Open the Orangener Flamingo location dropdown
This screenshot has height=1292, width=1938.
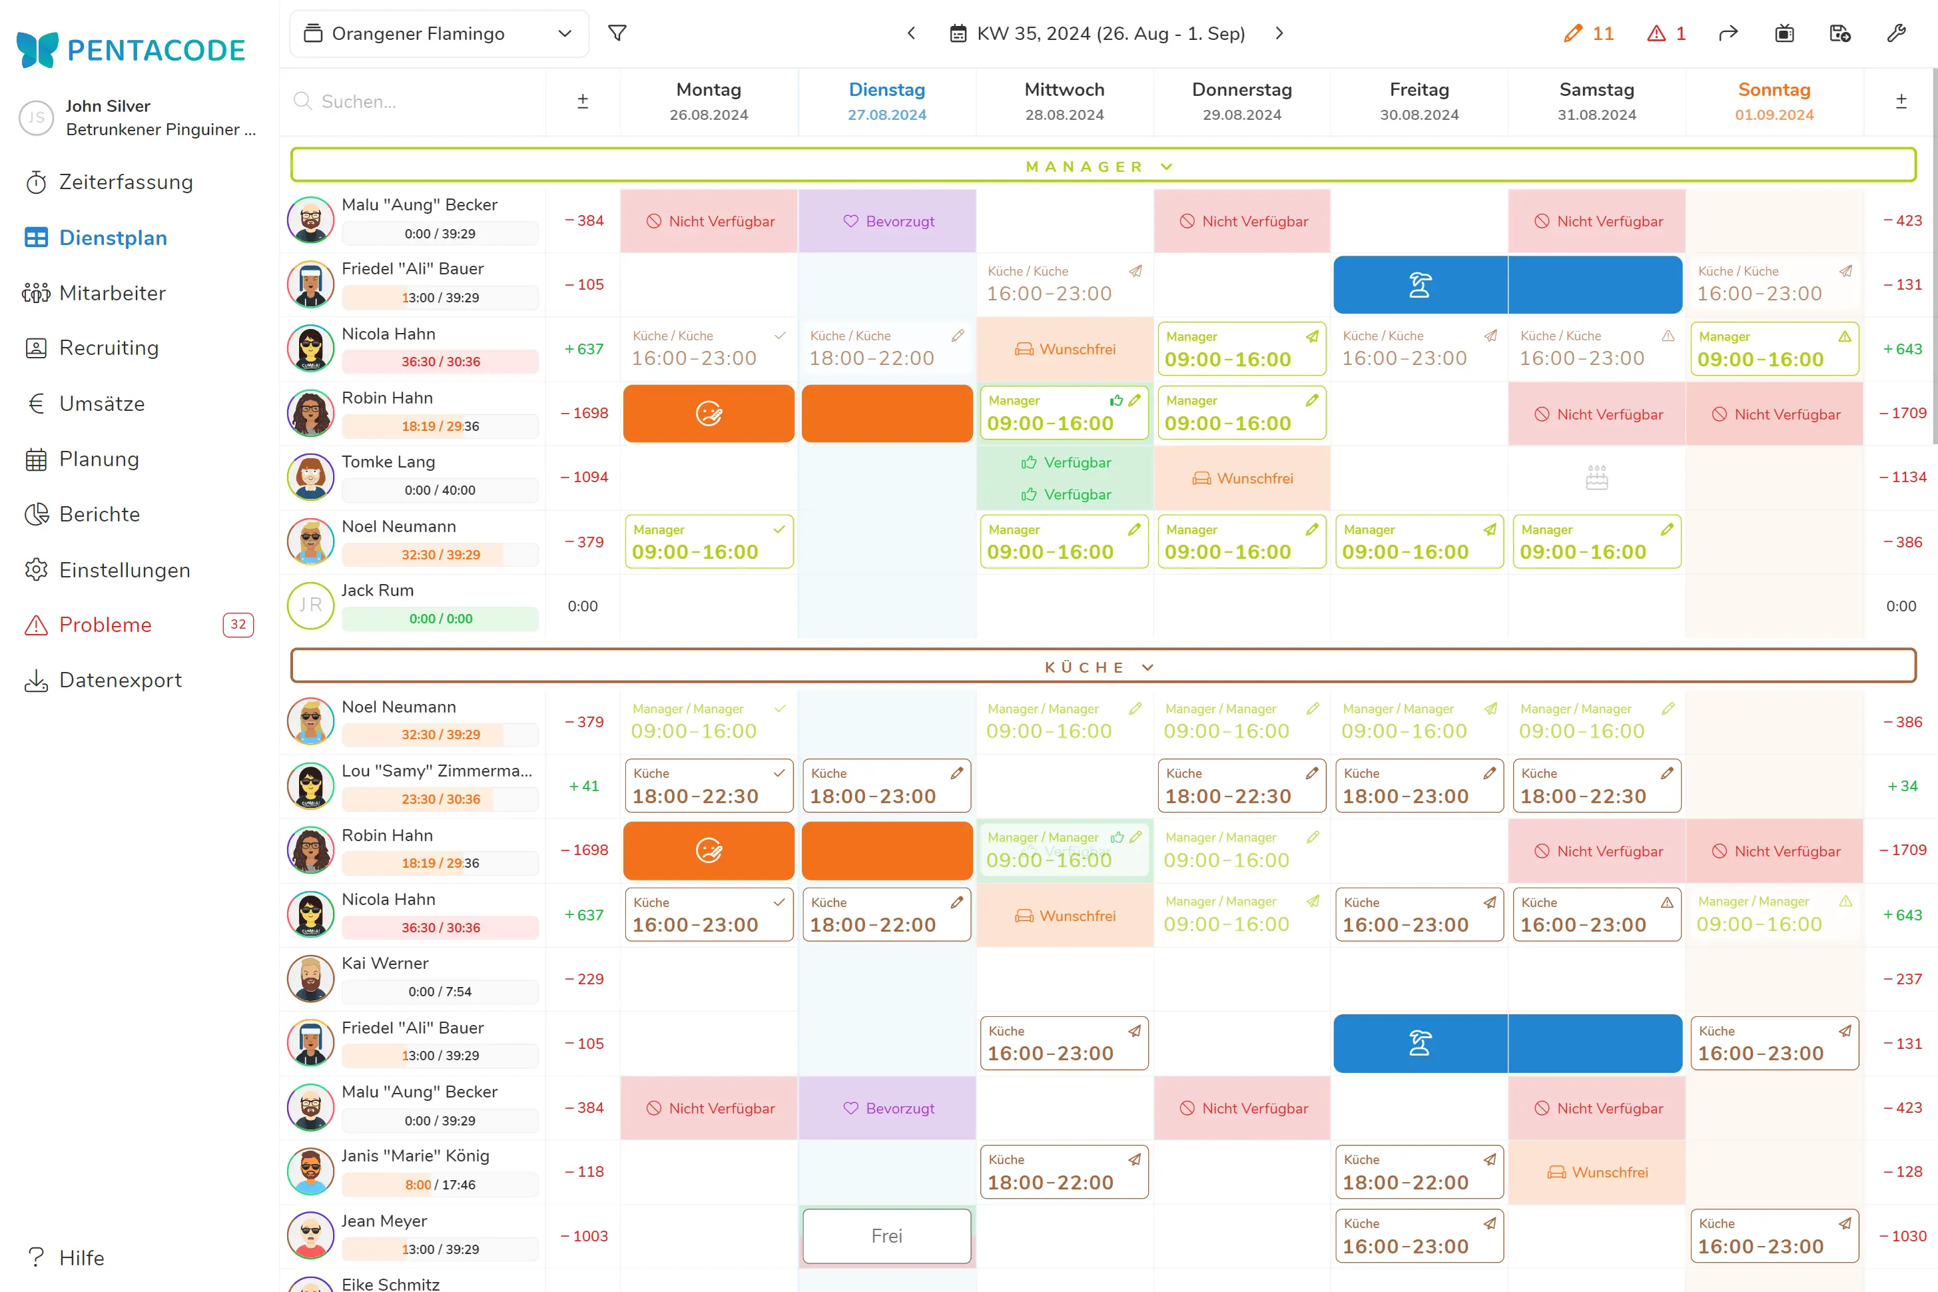click(439, 34)
